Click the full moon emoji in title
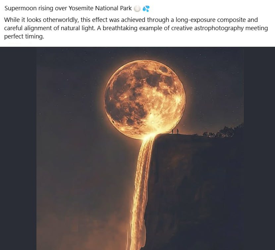 click(x=137, y=8)
